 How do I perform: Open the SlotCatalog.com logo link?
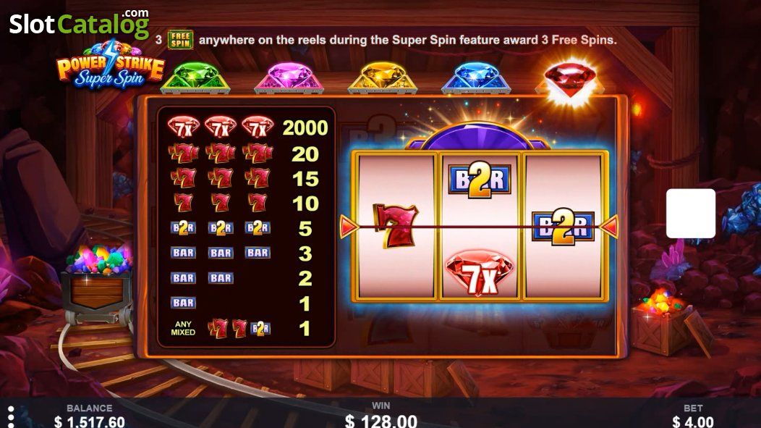point(80,23)
